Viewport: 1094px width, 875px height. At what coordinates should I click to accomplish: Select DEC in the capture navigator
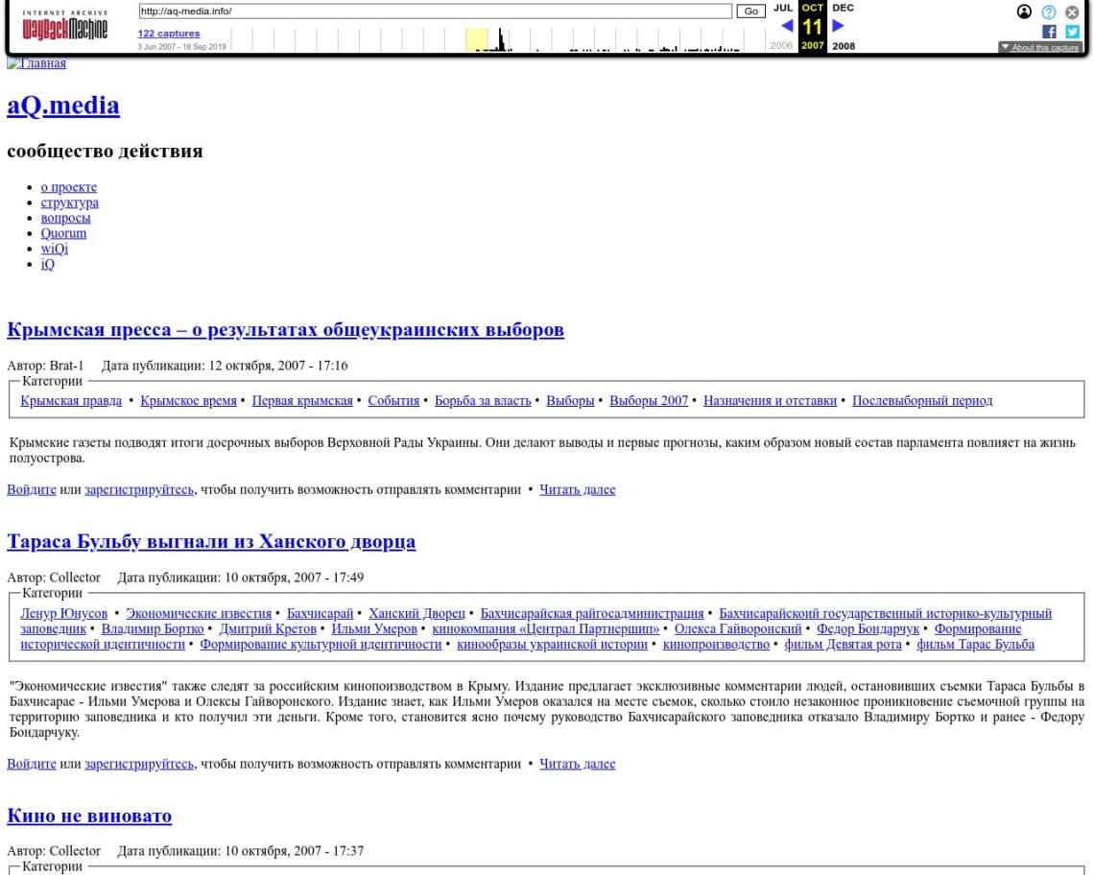(843, 8)
